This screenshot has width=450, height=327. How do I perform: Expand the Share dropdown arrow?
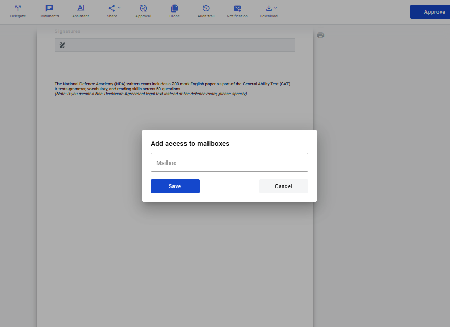[119, 8]
